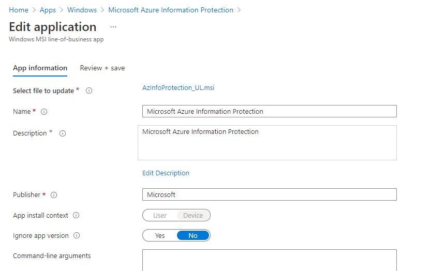Screen dimensions: 430x271
Task: Click info icon beside Description label
Action: point(63,133)
